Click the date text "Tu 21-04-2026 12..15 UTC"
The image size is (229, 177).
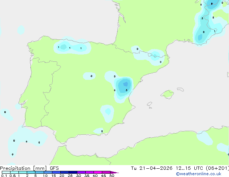[168, 168]
